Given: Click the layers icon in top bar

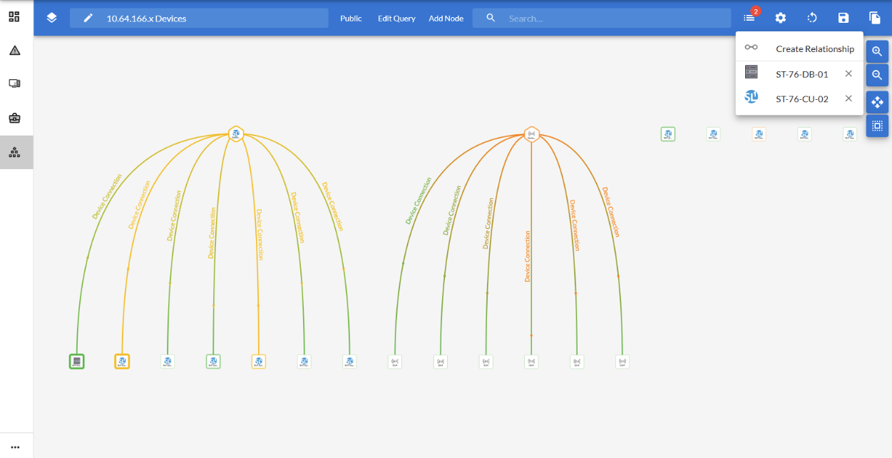Looking at the screenshot, I should coord(51,18).
